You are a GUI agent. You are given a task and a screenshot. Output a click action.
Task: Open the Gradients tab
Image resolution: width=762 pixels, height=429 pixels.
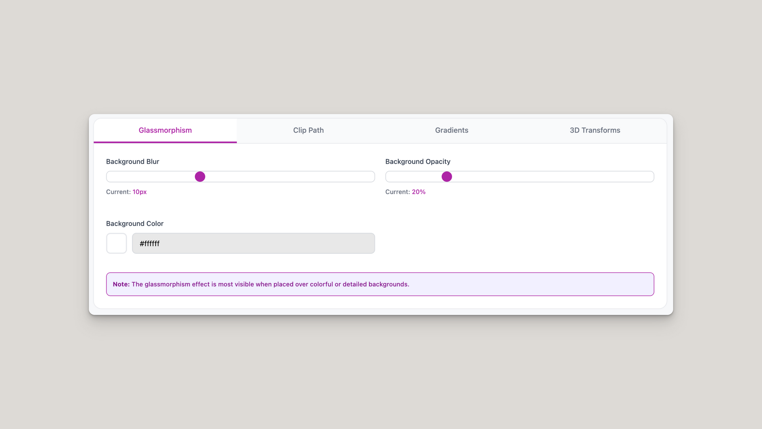pos(452,130)
